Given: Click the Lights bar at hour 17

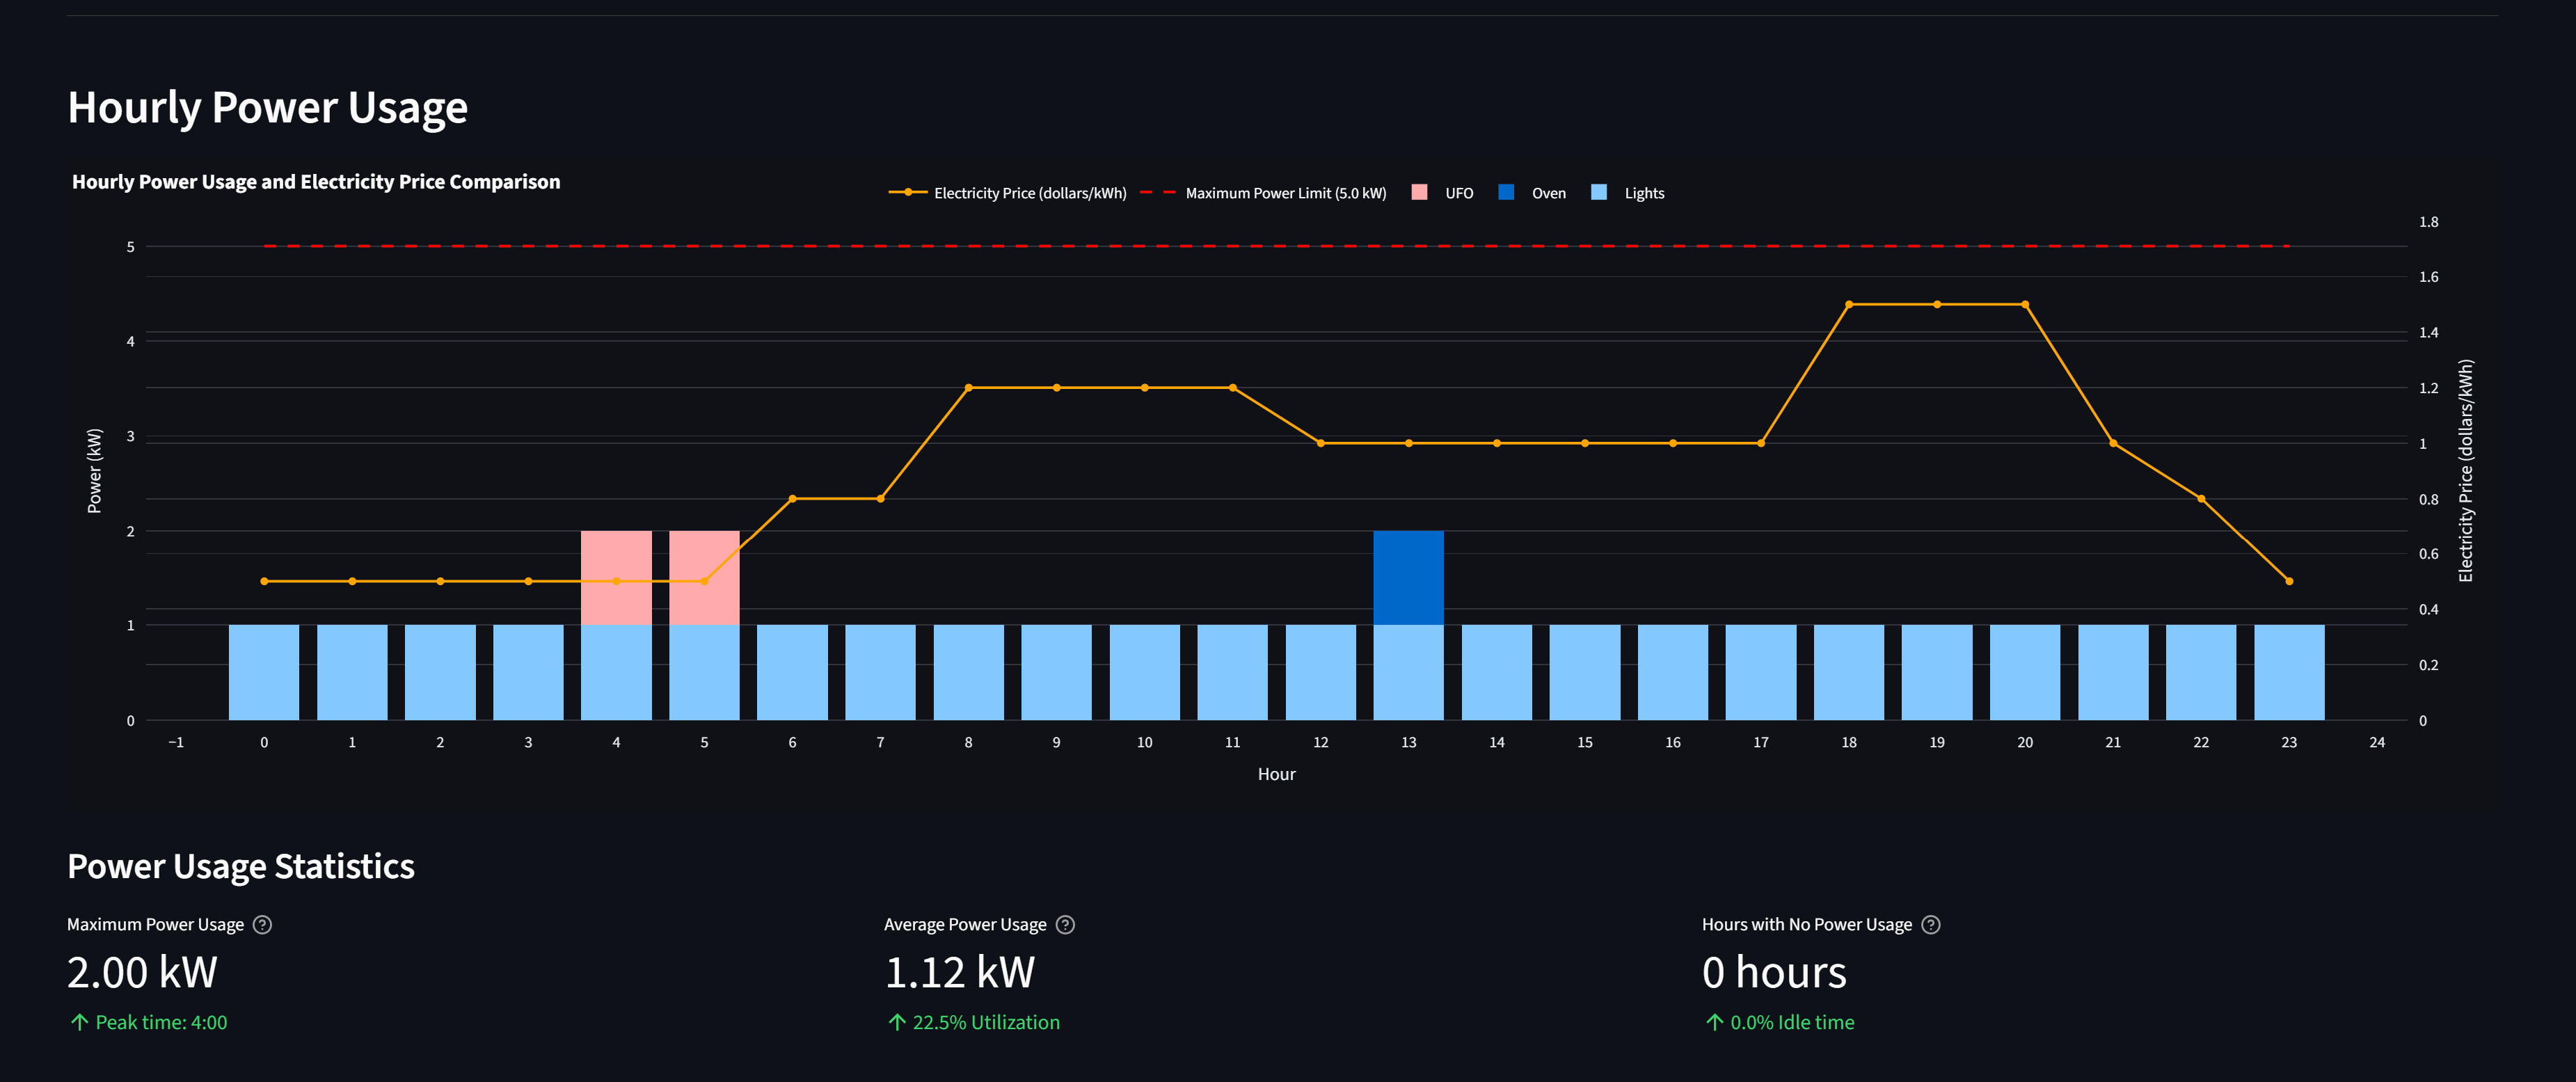Looking at the screenshot, I should (x=1760, y=672).
